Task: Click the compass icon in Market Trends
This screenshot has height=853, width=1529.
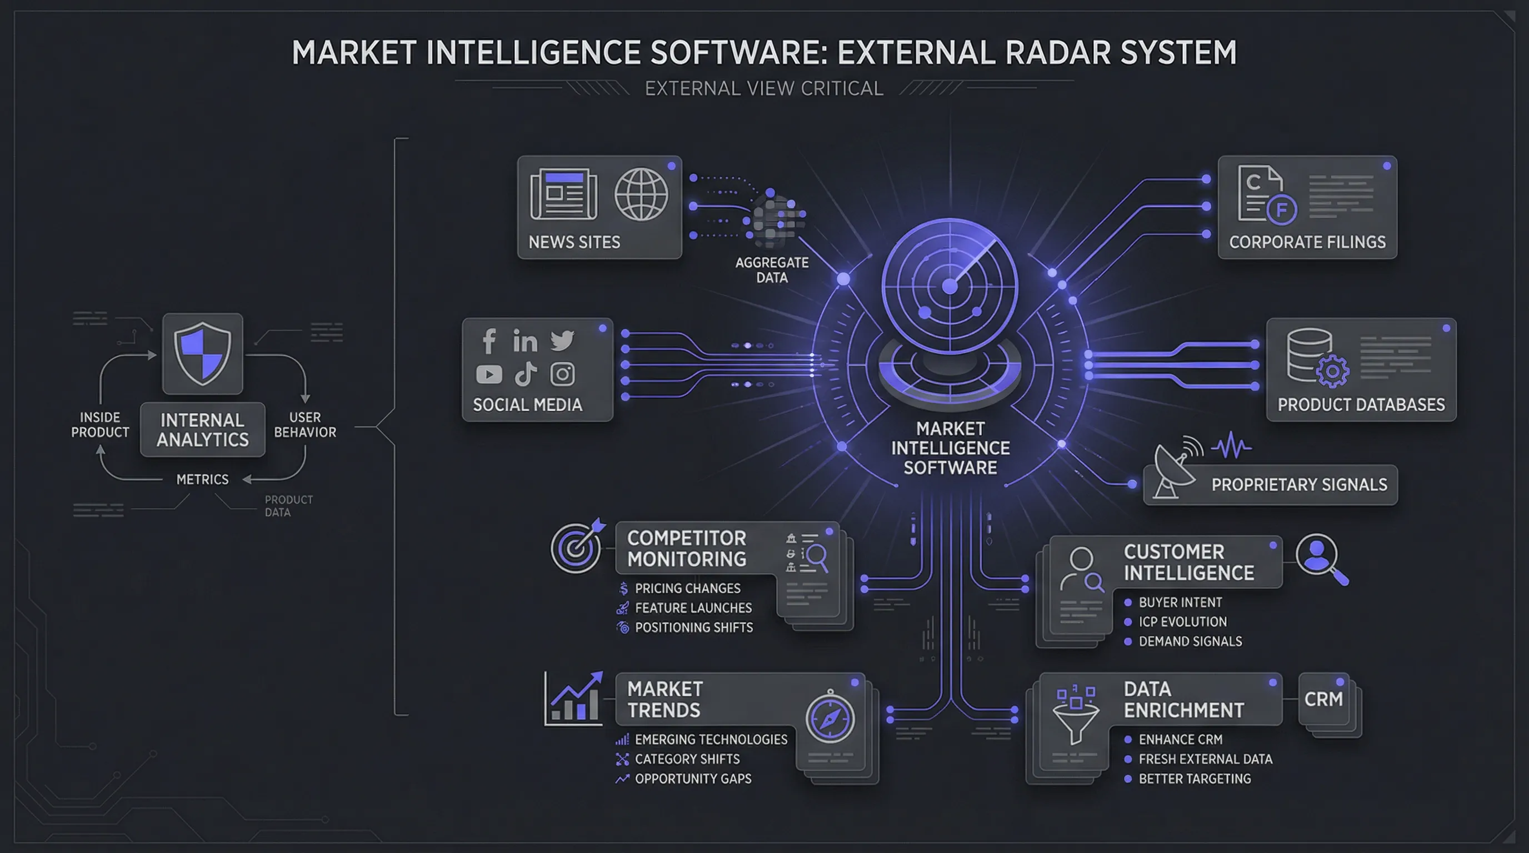Action: (830, 719)
